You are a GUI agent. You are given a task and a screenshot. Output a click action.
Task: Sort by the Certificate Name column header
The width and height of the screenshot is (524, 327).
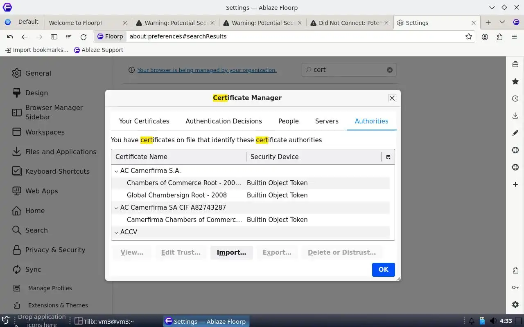pos(178,157)
